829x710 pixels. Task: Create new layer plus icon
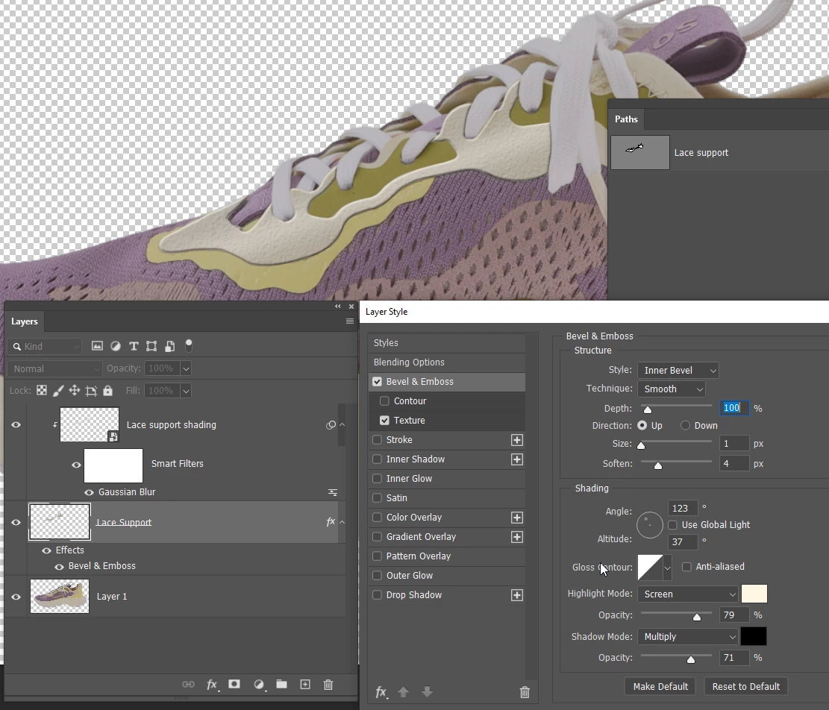click(305, 684)
